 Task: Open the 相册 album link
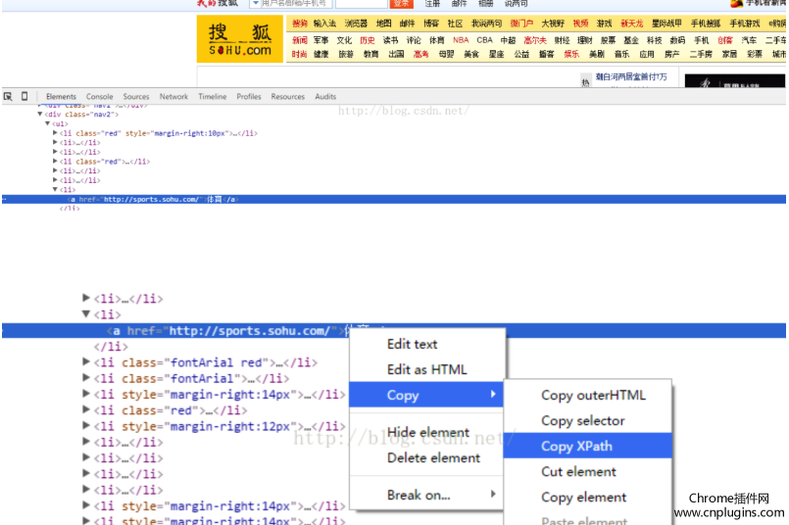pos(485,4)
